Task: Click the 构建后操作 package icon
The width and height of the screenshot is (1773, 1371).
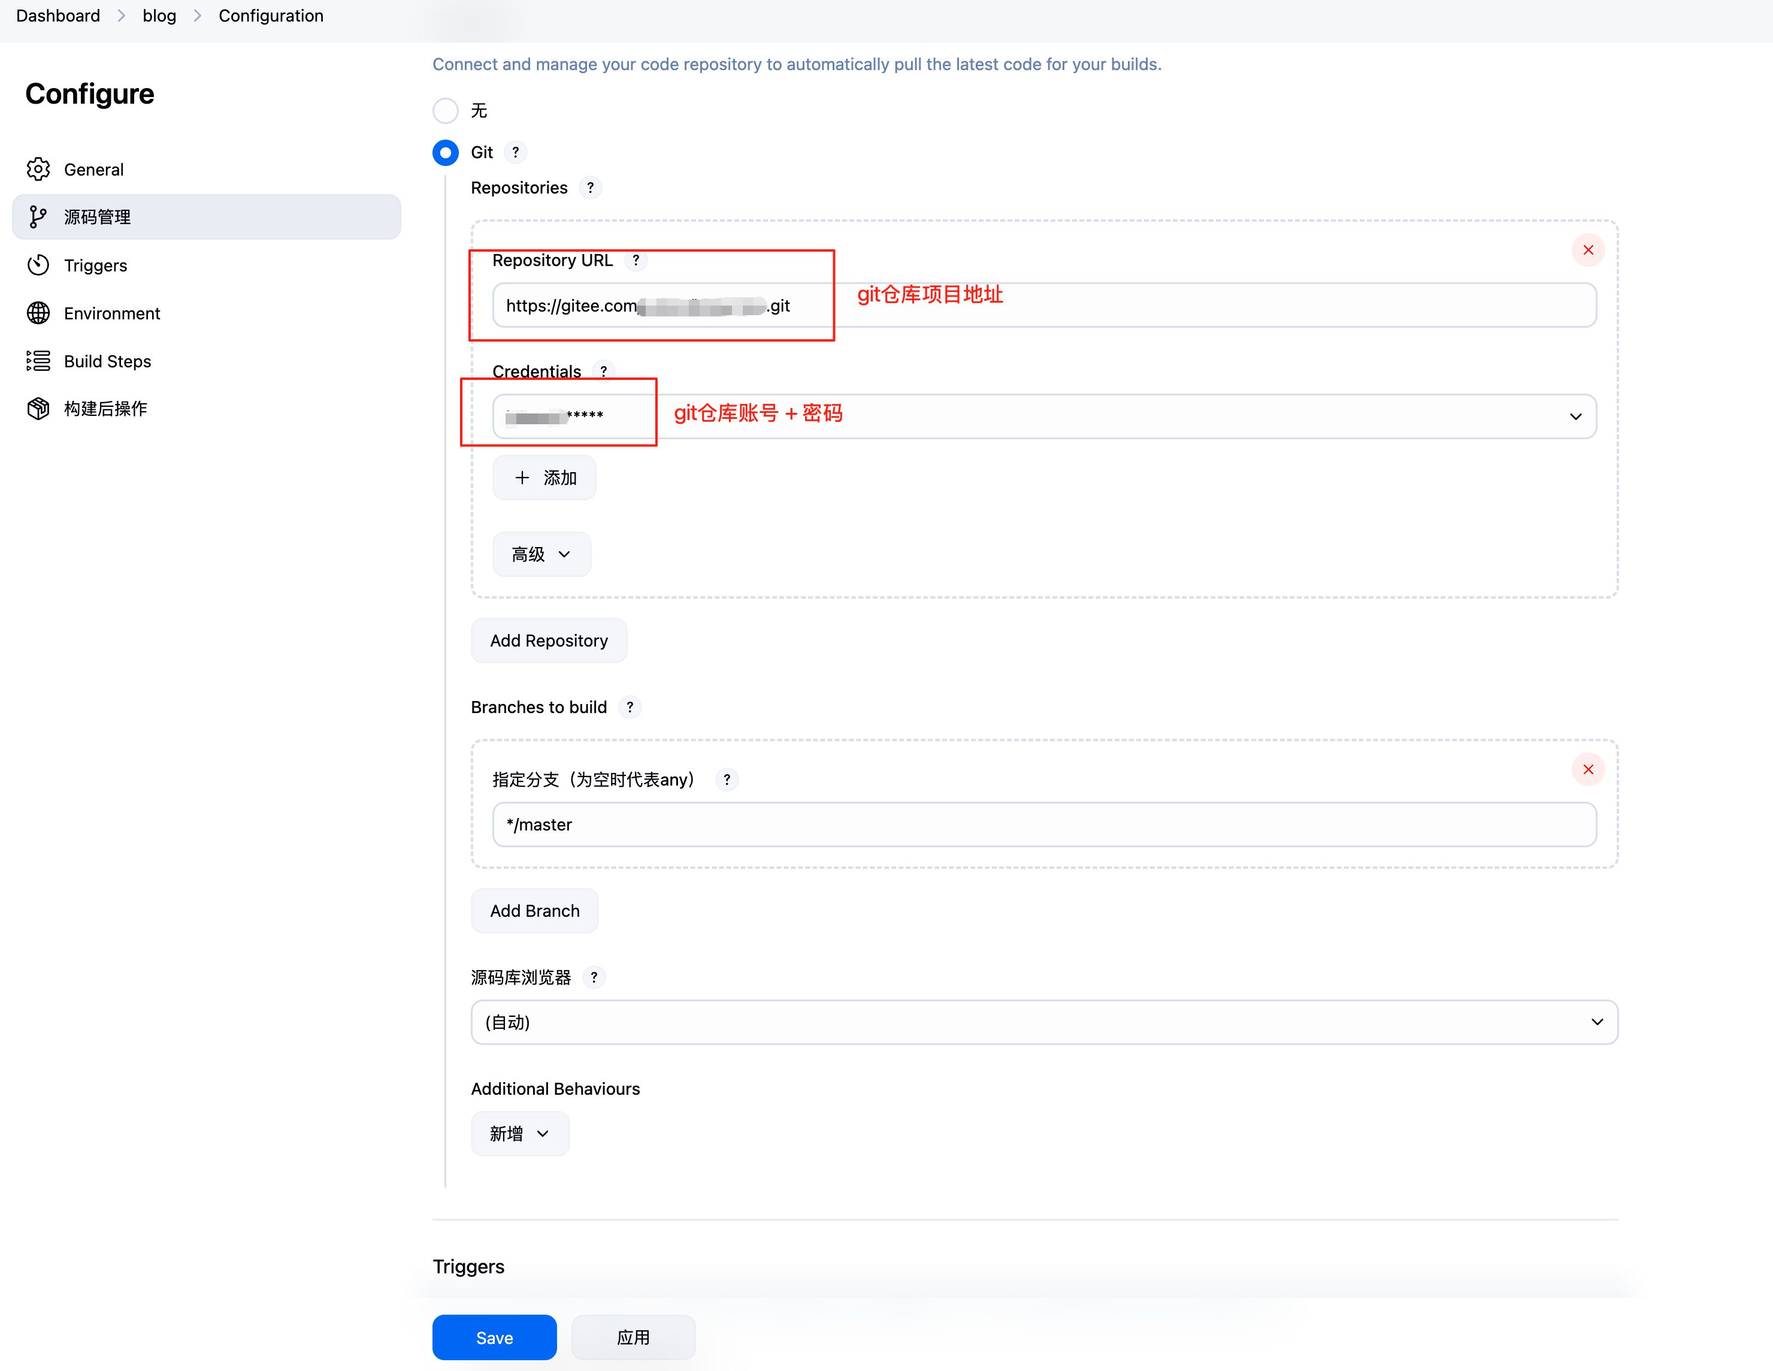Action: point(38,409)
